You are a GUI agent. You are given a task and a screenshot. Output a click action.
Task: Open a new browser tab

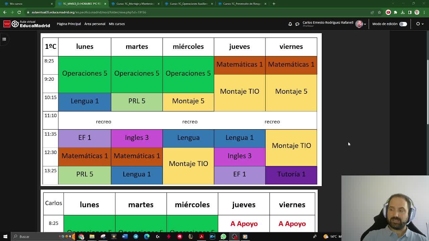[x=274, y=4]
